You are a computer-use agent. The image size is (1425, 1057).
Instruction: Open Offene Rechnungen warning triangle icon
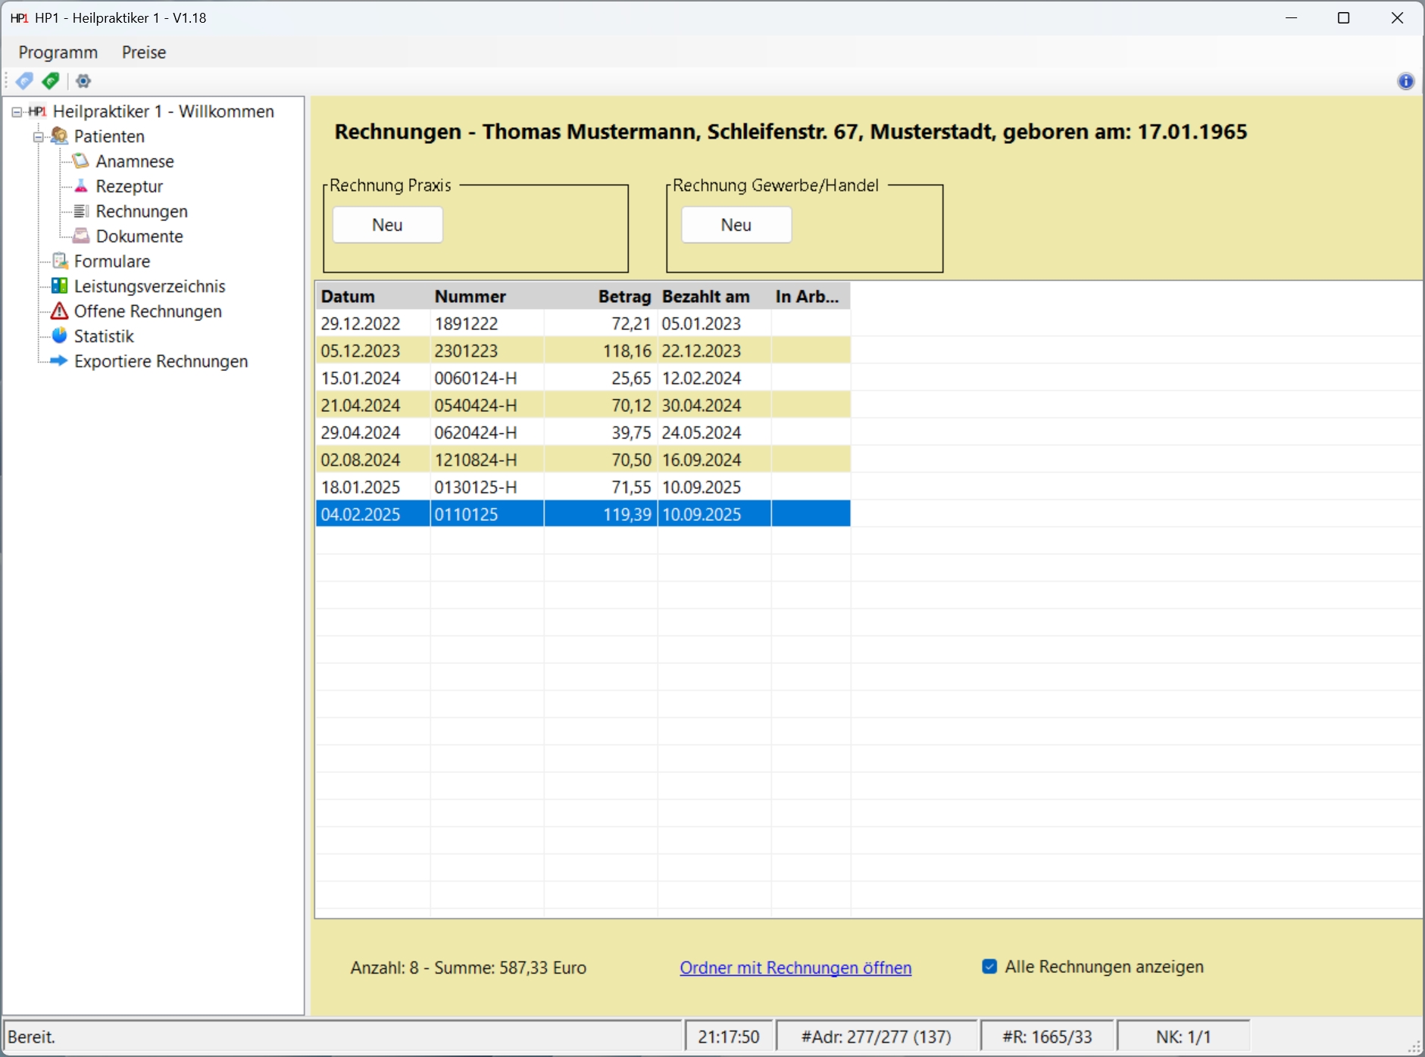(x=59, y=311)
